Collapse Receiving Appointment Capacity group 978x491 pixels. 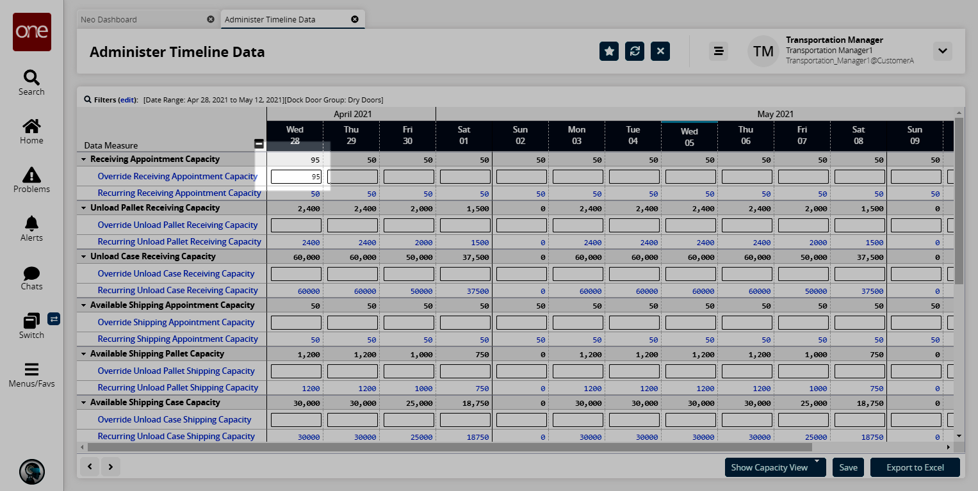point(84,159)
